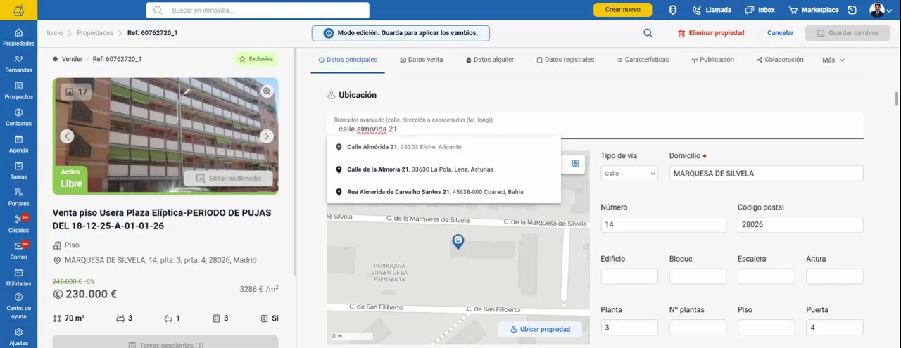Open Marketplace from the top bar

pyautogui.click(x=814, y=10)
